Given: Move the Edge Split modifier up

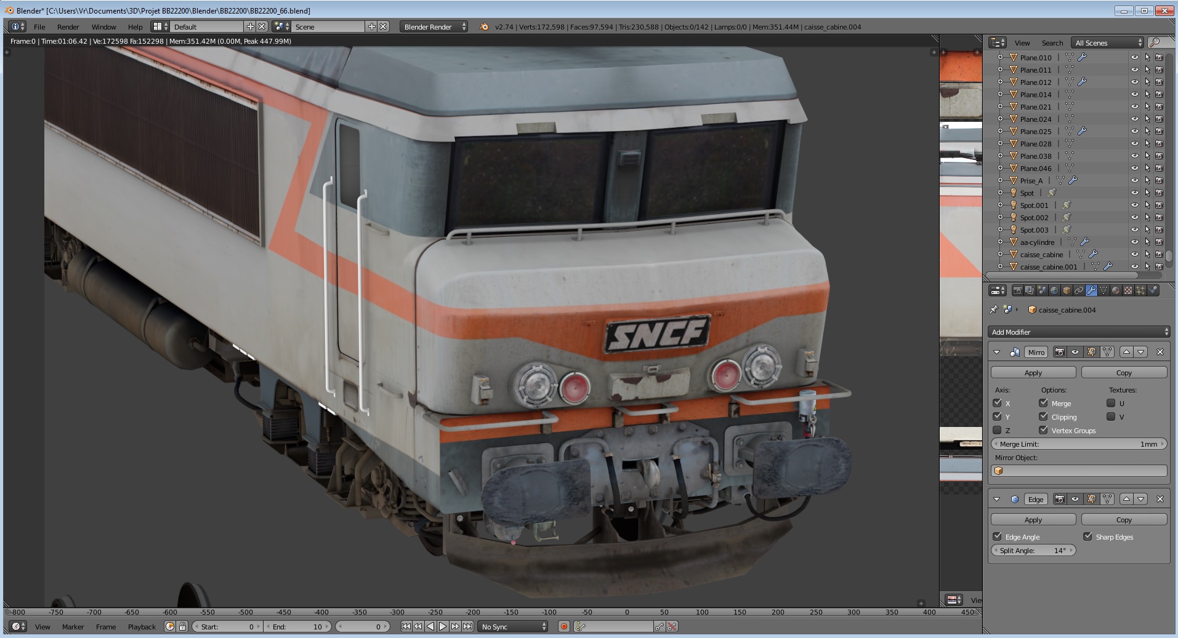Looking at the screenshot, I should point(1126,499).
